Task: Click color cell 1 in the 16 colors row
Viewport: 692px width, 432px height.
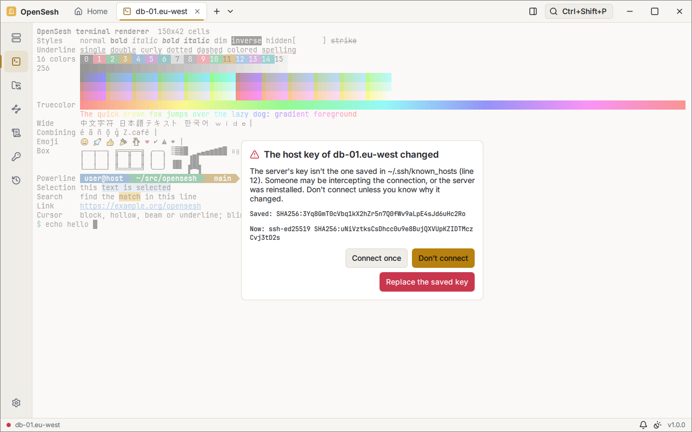Action: pos(99,59)
